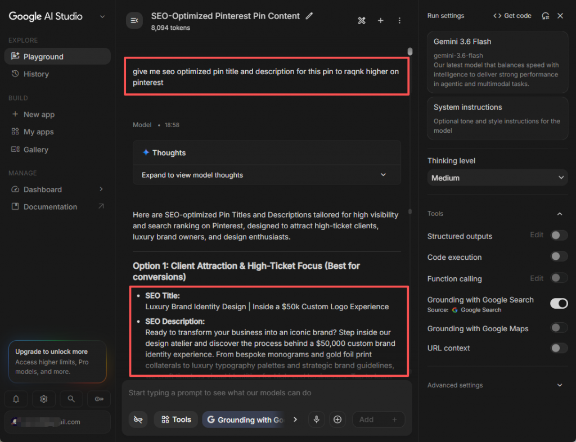Image resolution: width=576 pixels, height=442 pixels.
Task: Open the Tools button in prompt bar
Action: coord(176,420)
